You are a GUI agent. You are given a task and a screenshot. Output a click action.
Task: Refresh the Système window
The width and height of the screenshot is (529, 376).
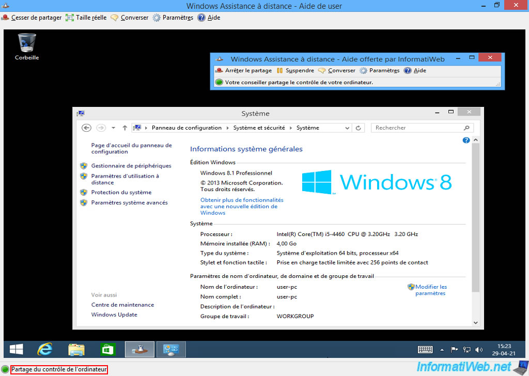click(x=359, y=128)
